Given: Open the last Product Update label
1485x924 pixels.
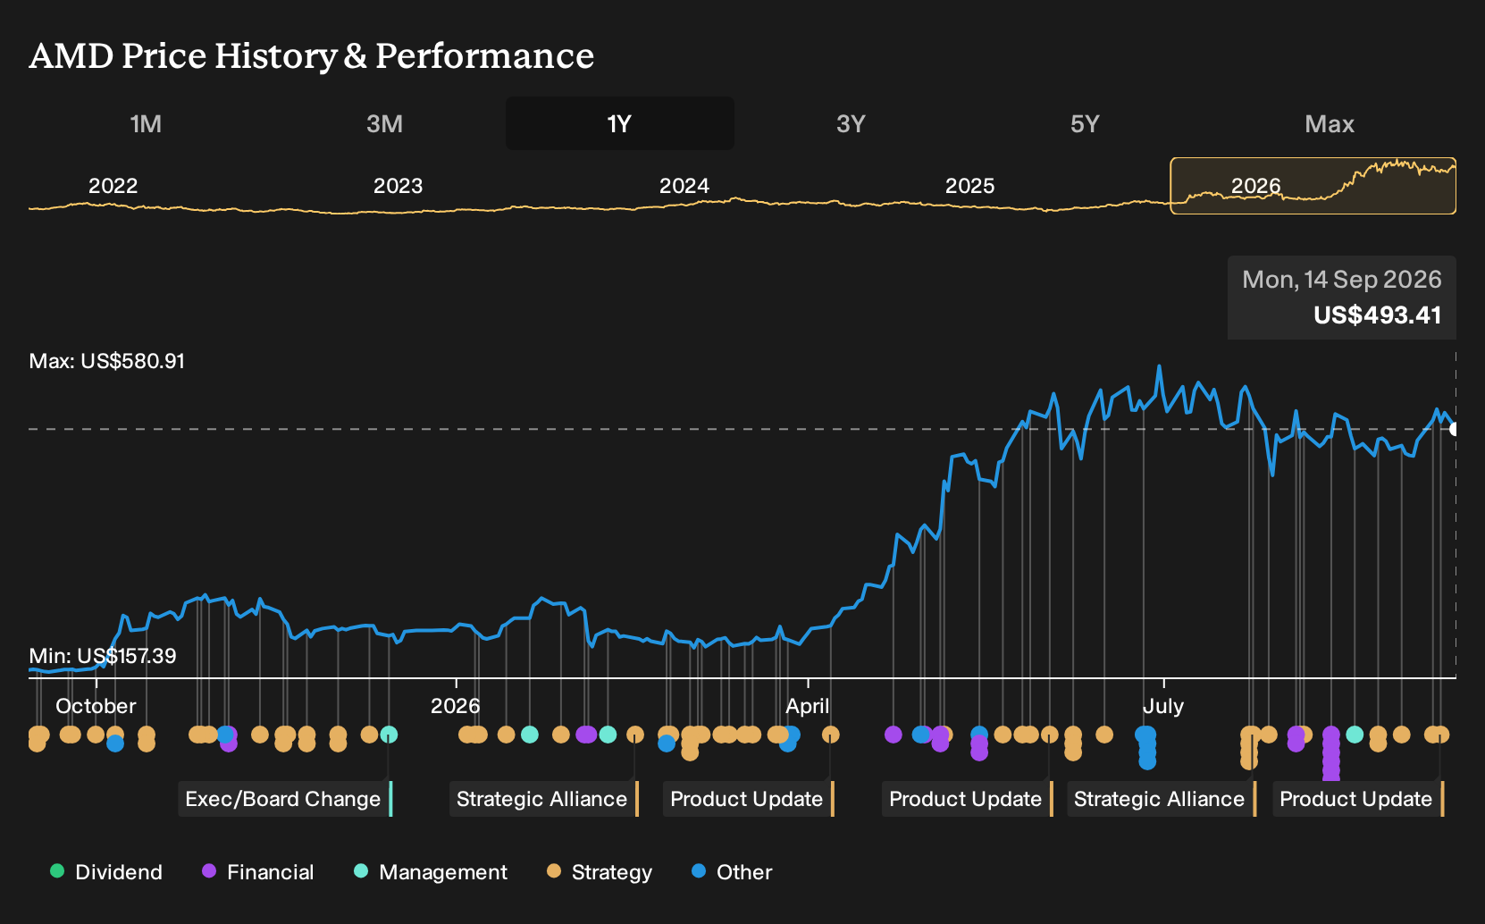Looking at the screenshot, I should pos(1358,799).
